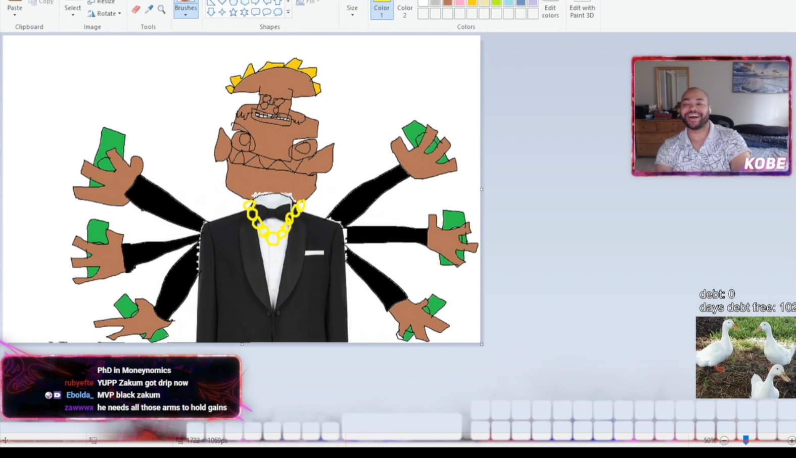Viewport: 796px width, 458px height.
Task: Pick the light yellow color swatch
Action: pos(484,3)
